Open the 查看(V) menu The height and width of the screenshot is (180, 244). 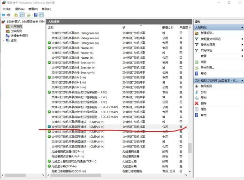33,9
